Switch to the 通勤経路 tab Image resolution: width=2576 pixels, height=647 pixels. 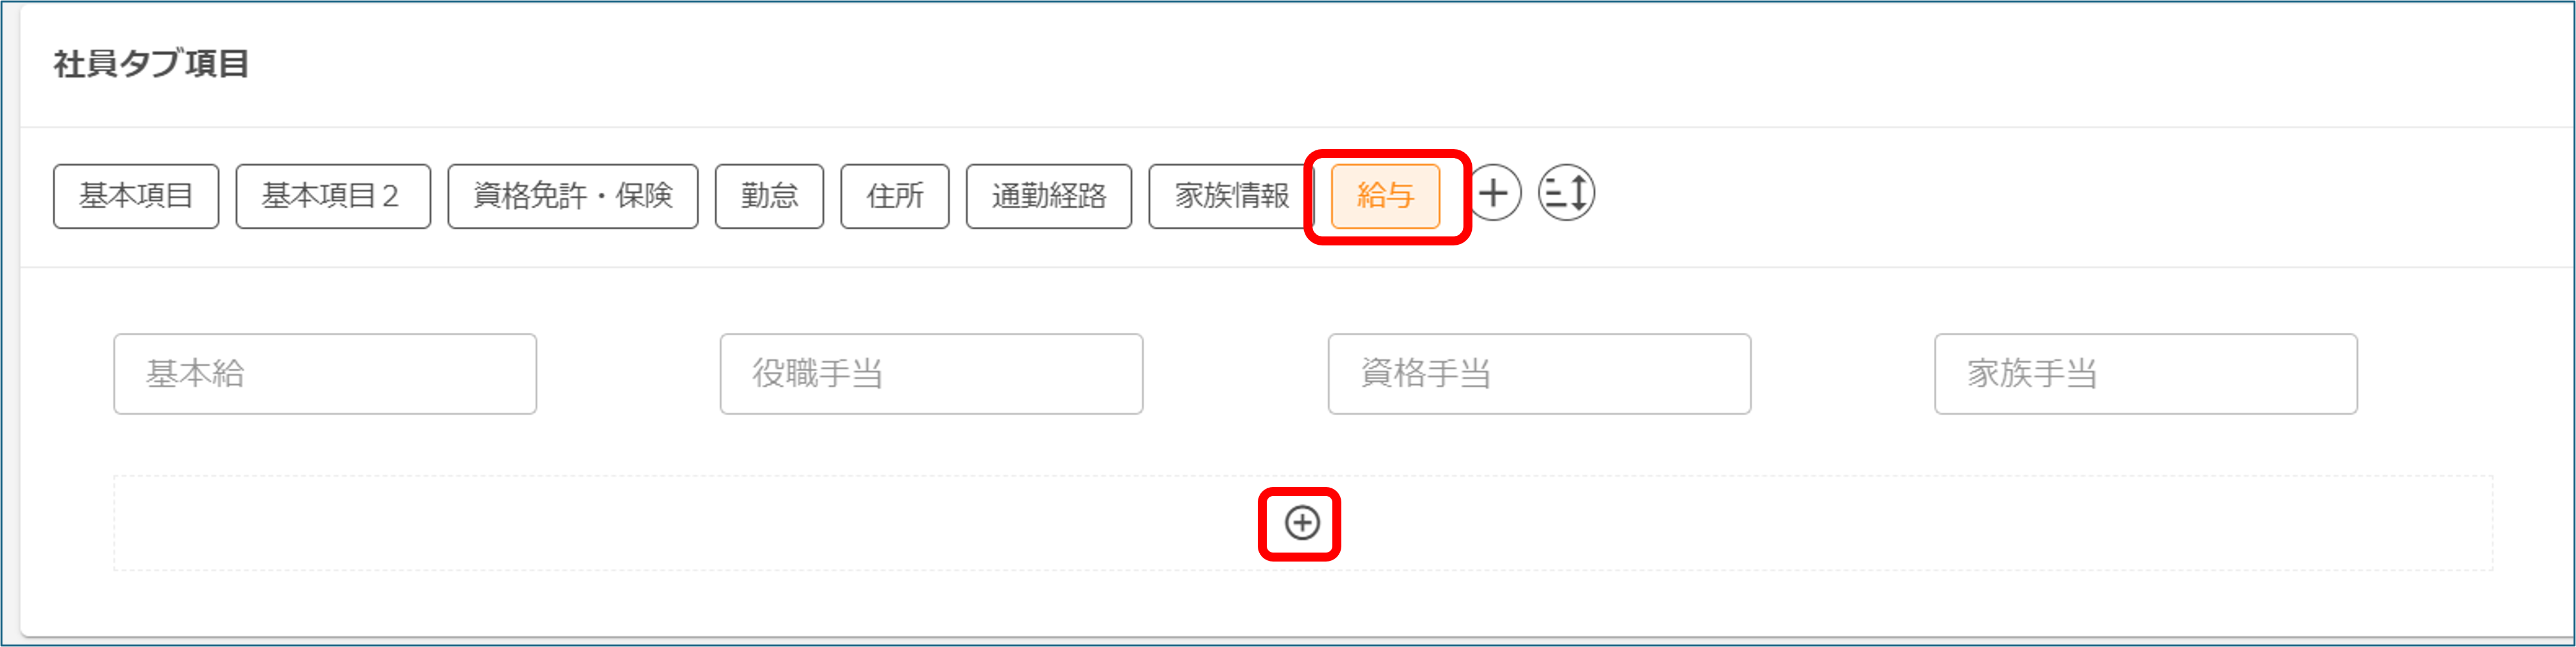[x=1049, y=196]
